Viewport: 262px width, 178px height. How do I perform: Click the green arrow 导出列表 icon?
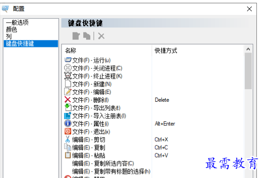68,107
